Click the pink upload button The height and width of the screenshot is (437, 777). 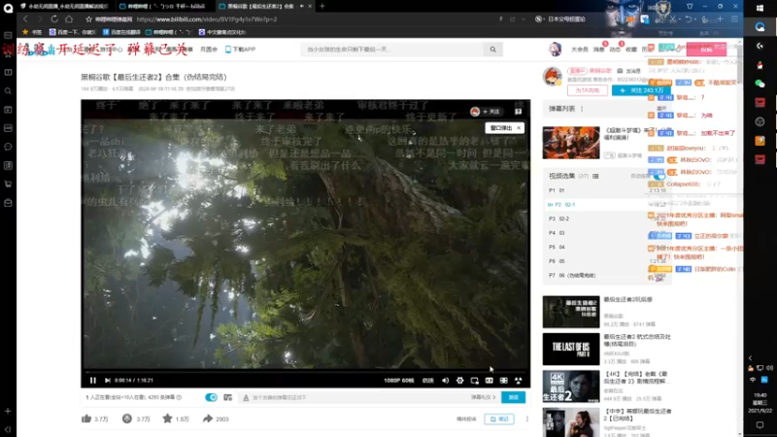point(706,50)
